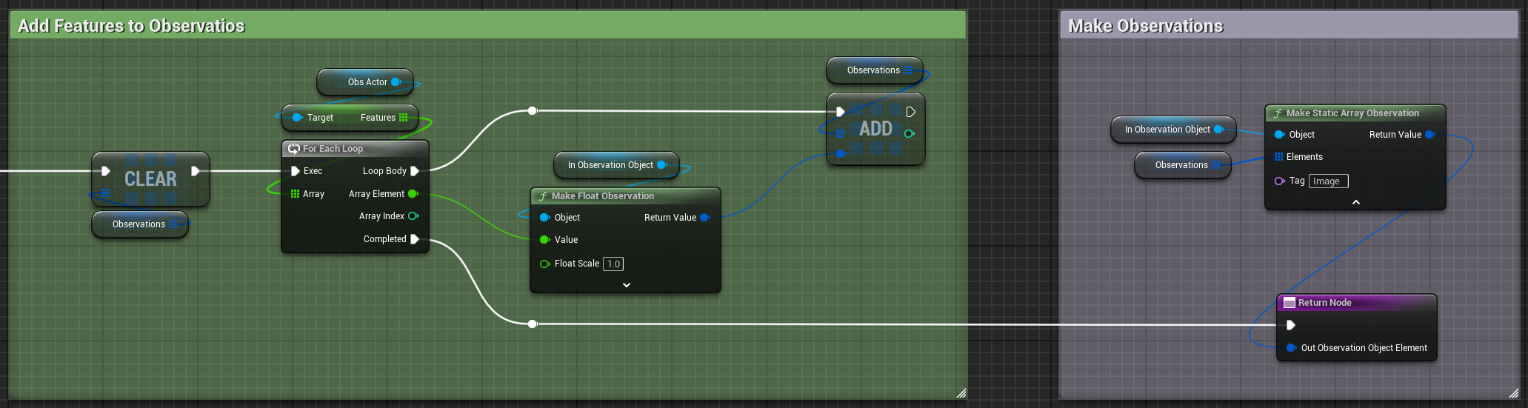Click Make Static Array Return Value pin
The width and height of the screenshot is (1528, 408).
pyautogui.click(x=1429, y=135)
